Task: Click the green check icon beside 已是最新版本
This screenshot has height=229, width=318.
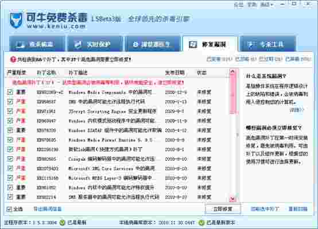Action: (x=201, y=223)
